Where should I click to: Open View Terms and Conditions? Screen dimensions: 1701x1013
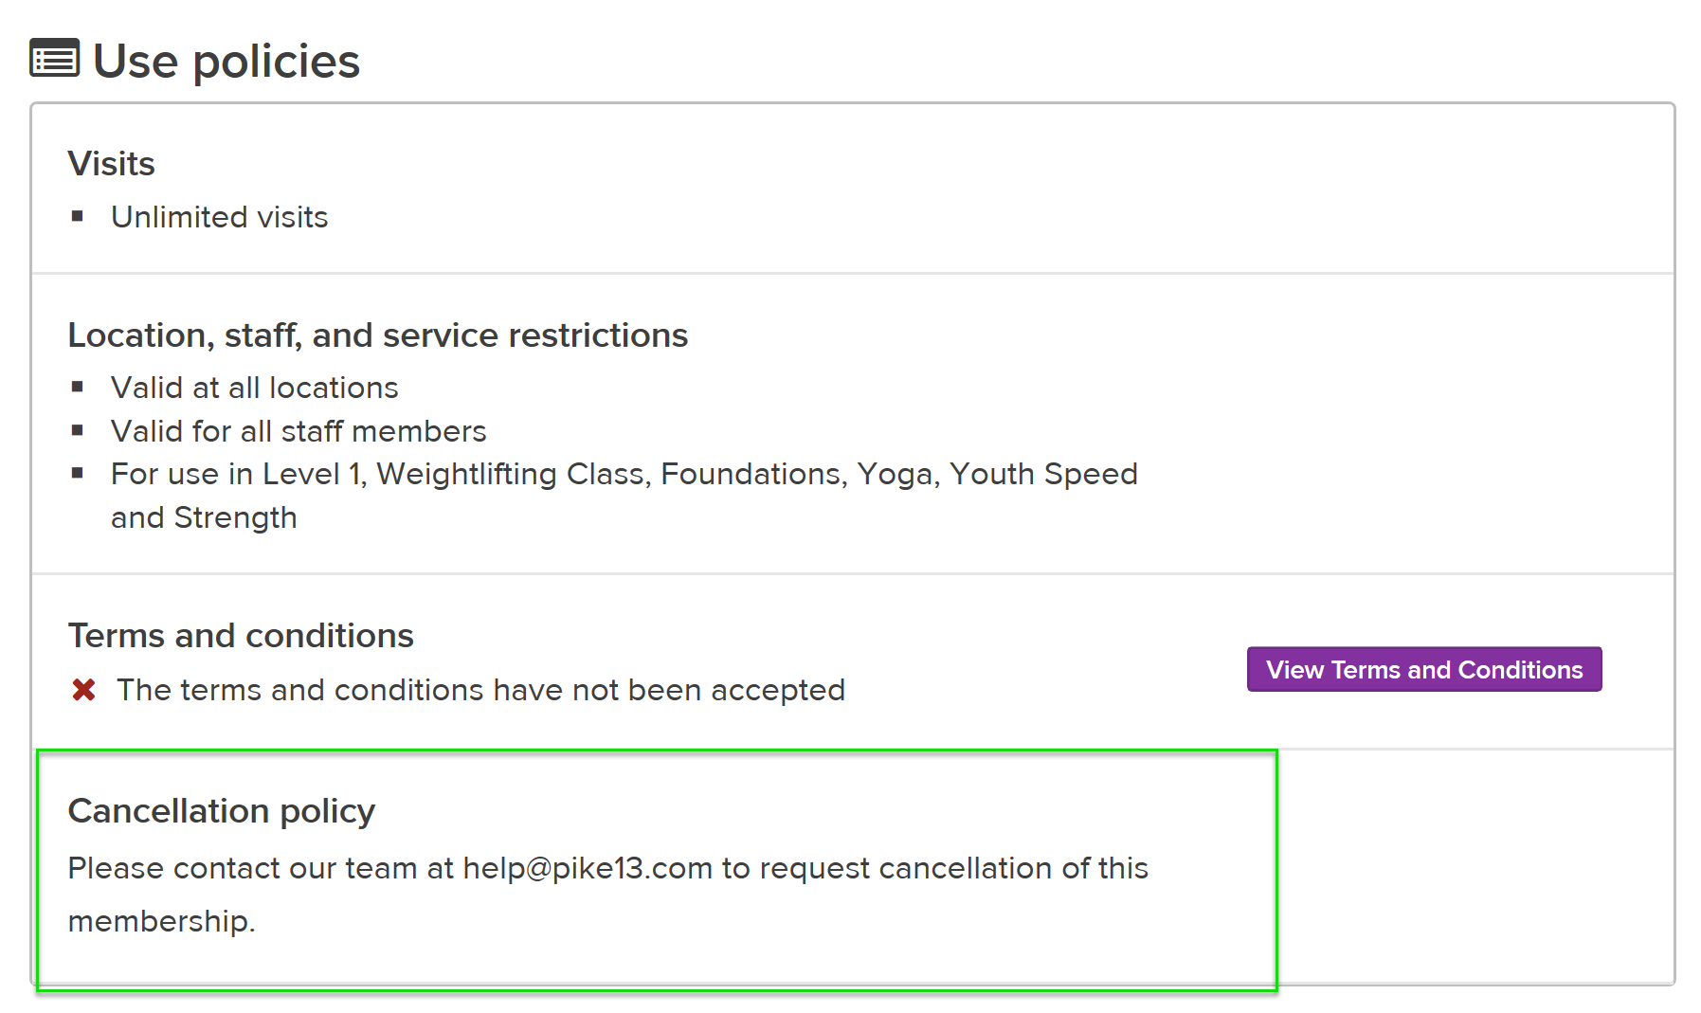pos(1423,670)
